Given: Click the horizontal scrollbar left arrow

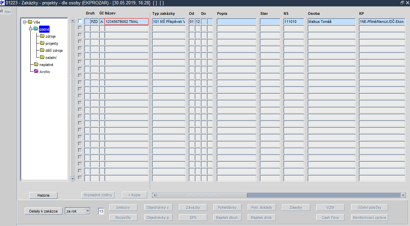Looking at the screenshot, I should click(154, 195).
